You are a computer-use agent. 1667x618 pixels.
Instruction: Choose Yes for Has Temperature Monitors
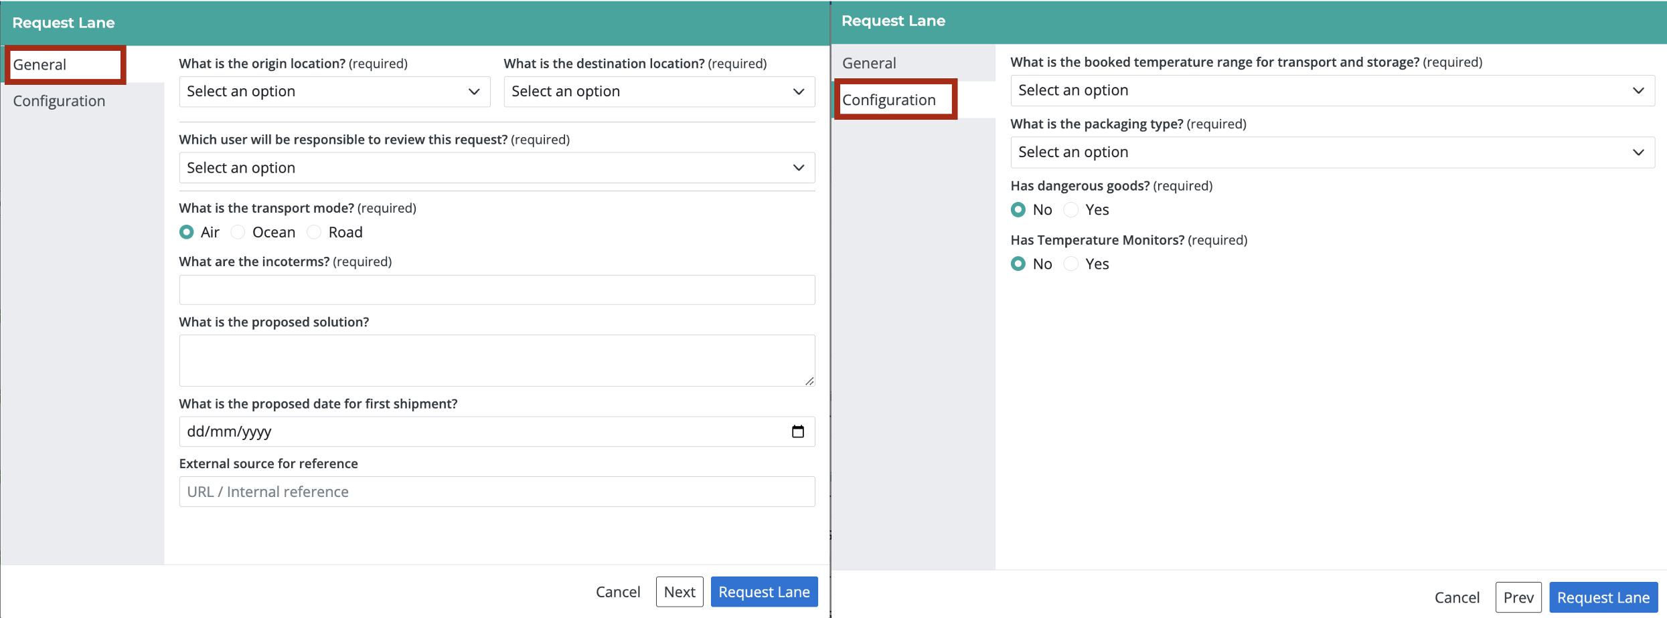[1071, 264]
